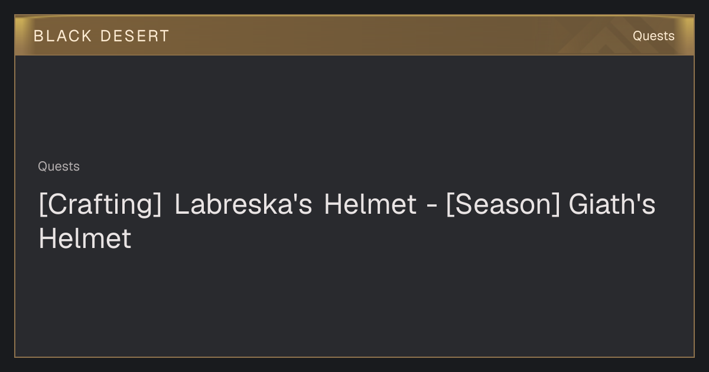
Task: Click the word Labreska's in the heading
Action: (243, 205)
